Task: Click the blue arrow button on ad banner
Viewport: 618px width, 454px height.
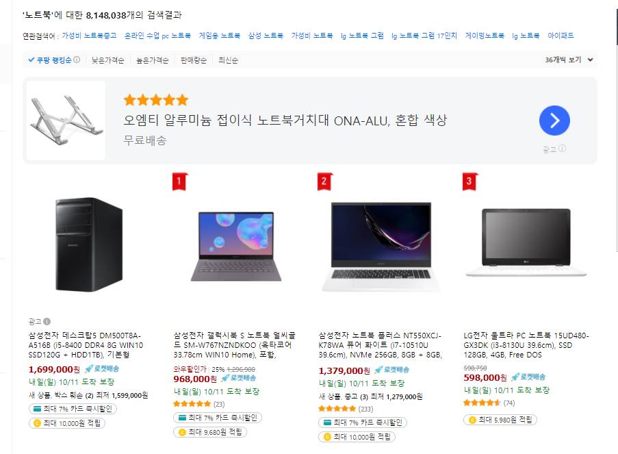Action: pyautogui.click(x=554, y=121)
